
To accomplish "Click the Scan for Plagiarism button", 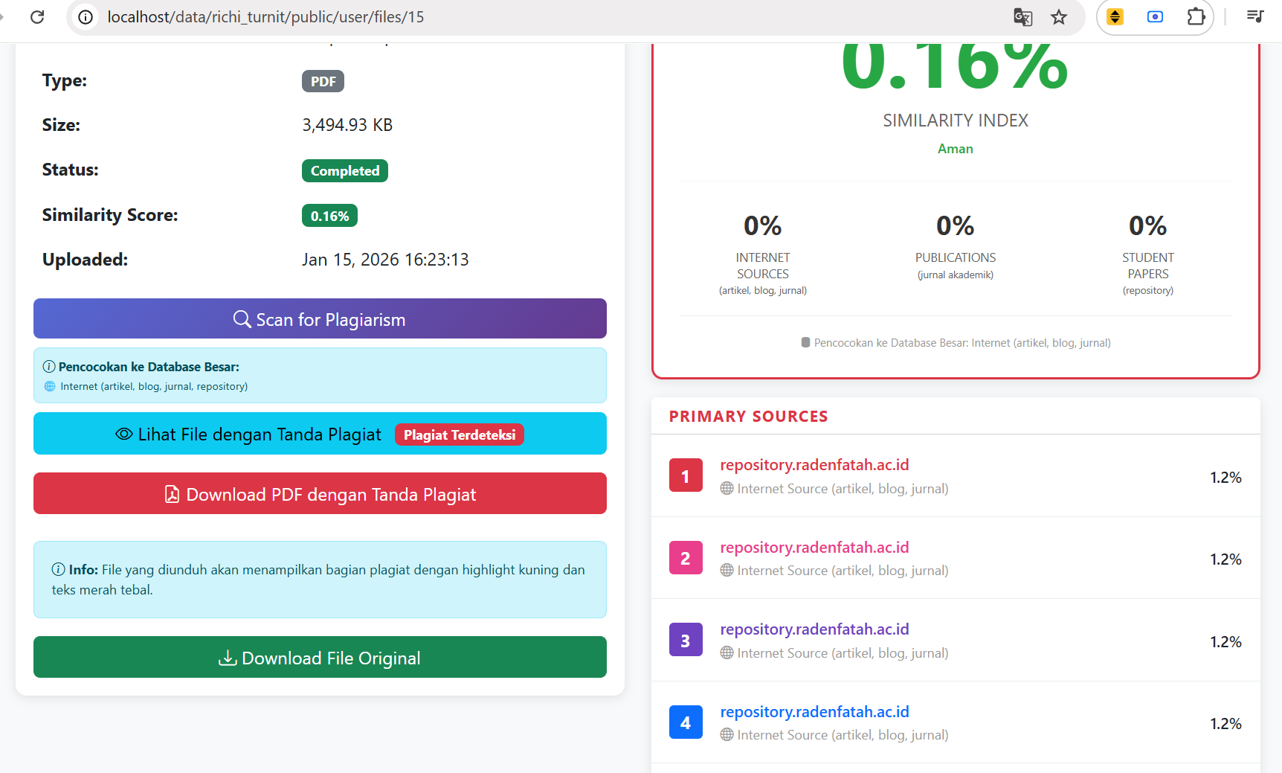I will 320,319.
